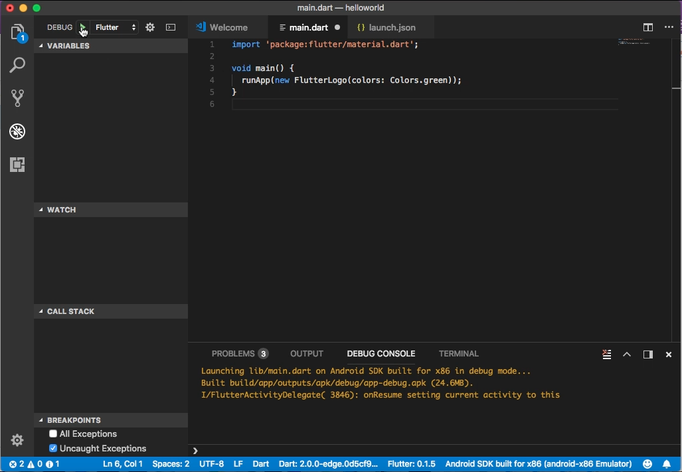The height and width of the screenshot is (472, 682).
Task: Click the editor minimap preview
Action: pos(634,42)
